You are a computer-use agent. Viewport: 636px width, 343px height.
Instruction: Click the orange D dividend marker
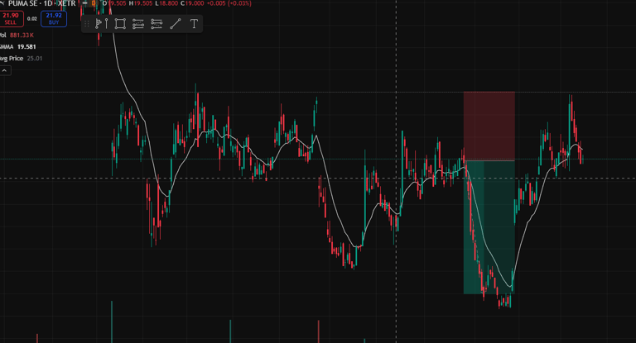click(94, 3)
